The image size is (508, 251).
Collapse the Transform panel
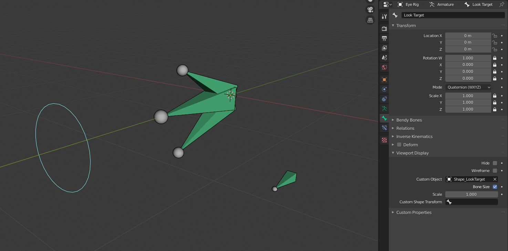[393, 25]
